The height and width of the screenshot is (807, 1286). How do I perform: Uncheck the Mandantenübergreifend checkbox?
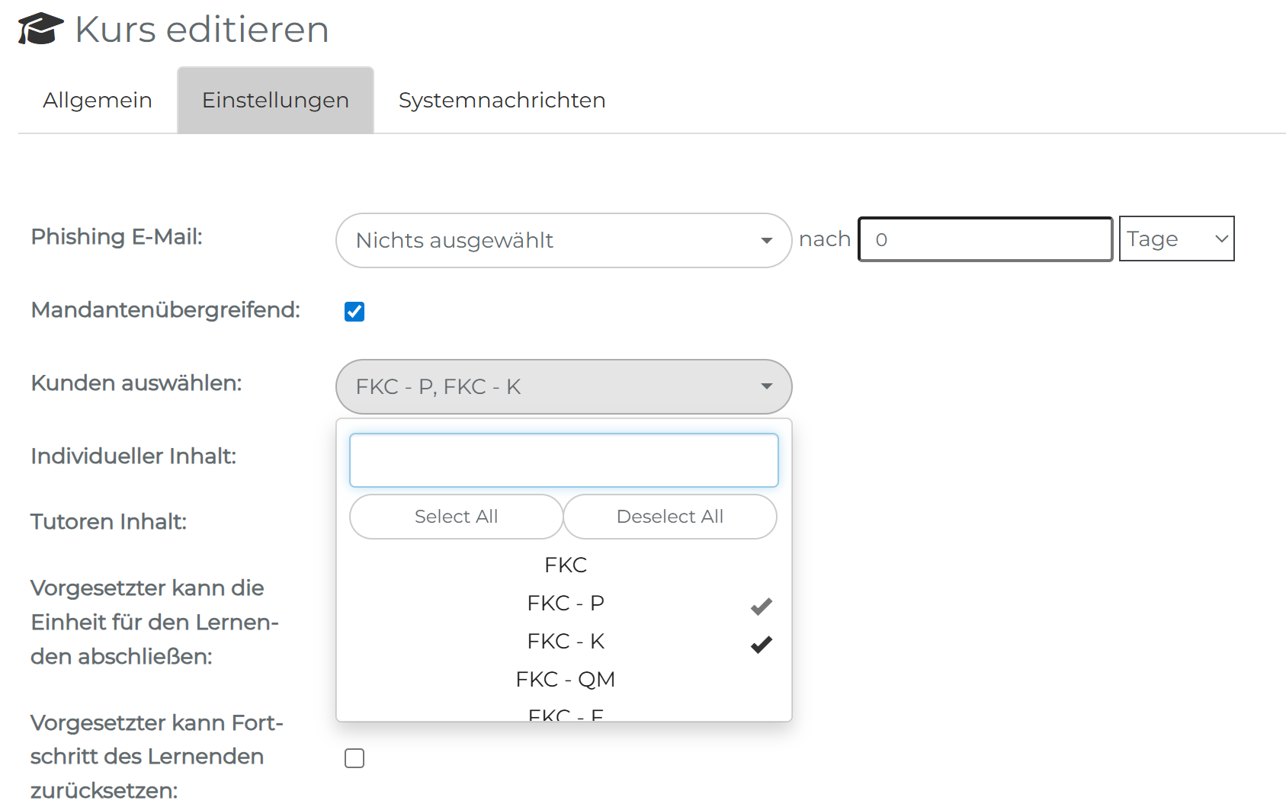[354, 312]
